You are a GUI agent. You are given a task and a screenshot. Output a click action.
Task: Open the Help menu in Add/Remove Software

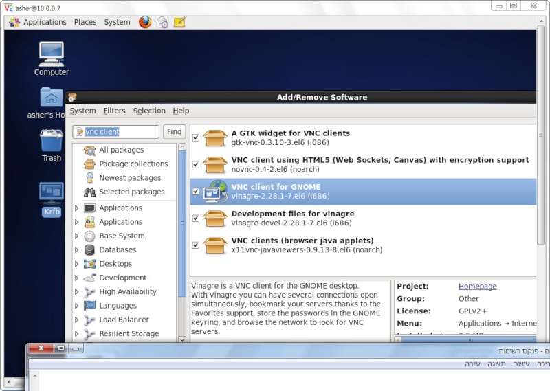coord(181,111)
